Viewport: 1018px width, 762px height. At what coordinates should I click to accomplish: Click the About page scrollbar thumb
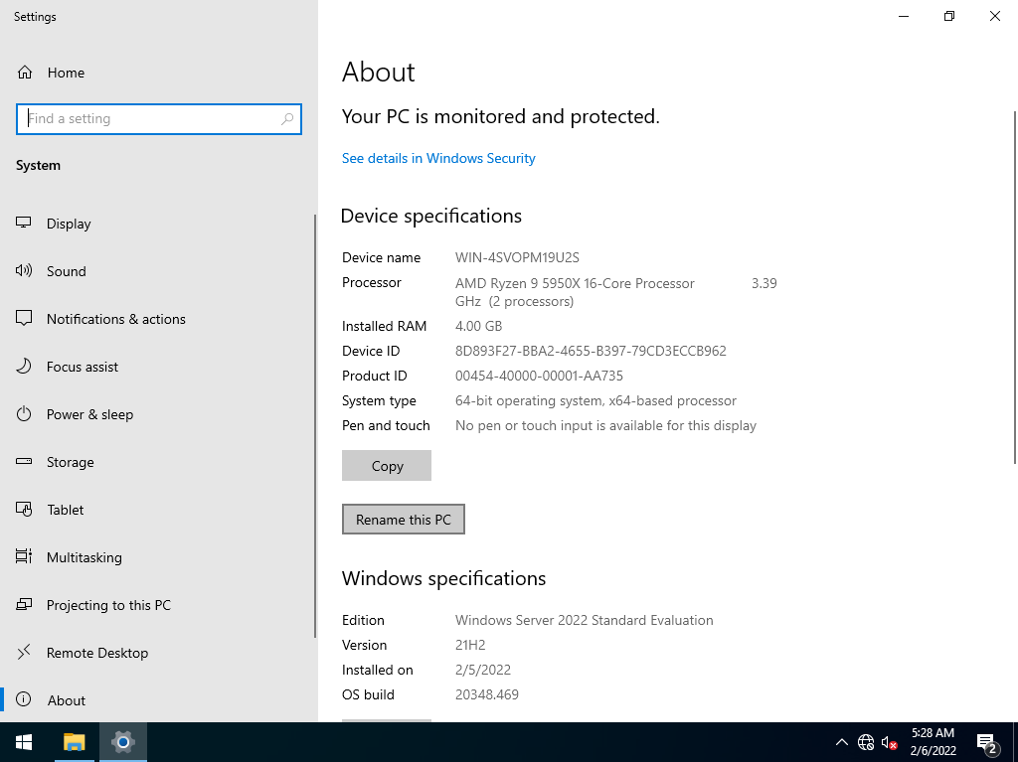(x=1014, y=287)
